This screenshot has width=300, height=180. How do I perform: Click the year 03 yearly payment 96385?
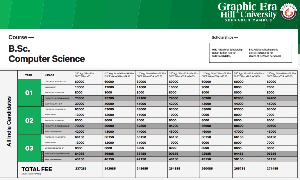coord(272,154)
